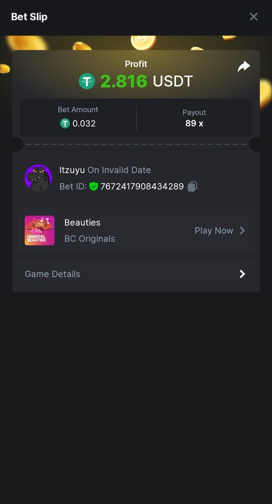
Task: Click the 89 x payout value
Action: pos(194,123)
